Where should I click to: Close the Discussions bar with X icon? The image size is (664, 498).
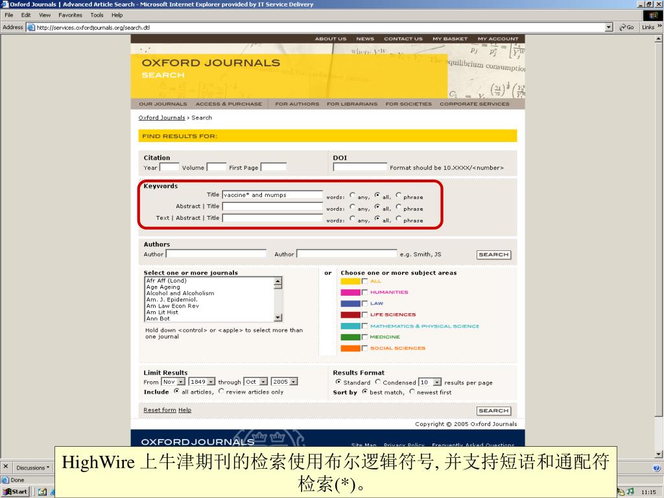coord(5,466)
